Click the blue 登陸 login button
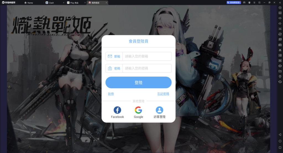 pos(138,83)
